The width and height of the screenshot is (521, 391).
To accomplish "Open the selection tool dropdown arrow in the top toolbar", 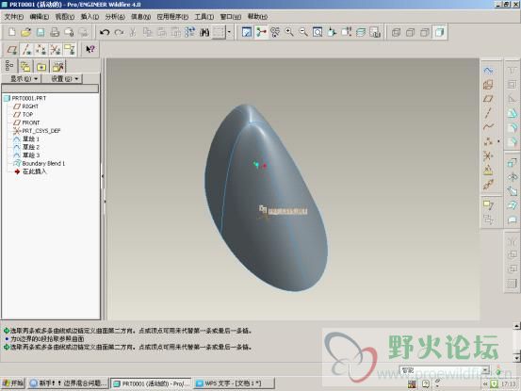I will [x=229, y=32].
